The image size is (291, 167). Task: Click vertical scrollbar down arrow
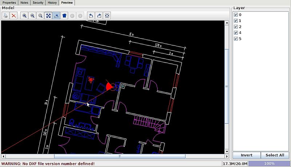coord(227,151)
